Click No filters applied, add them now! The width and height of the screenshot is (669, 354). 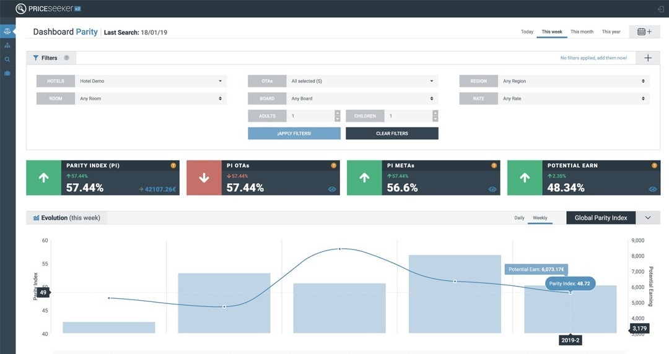(x=593, y=58)
